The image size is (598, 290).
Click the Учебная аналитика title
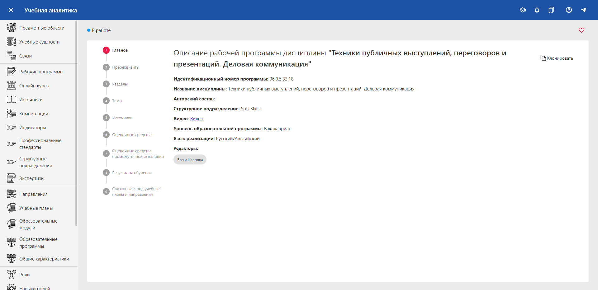(51, 10)
